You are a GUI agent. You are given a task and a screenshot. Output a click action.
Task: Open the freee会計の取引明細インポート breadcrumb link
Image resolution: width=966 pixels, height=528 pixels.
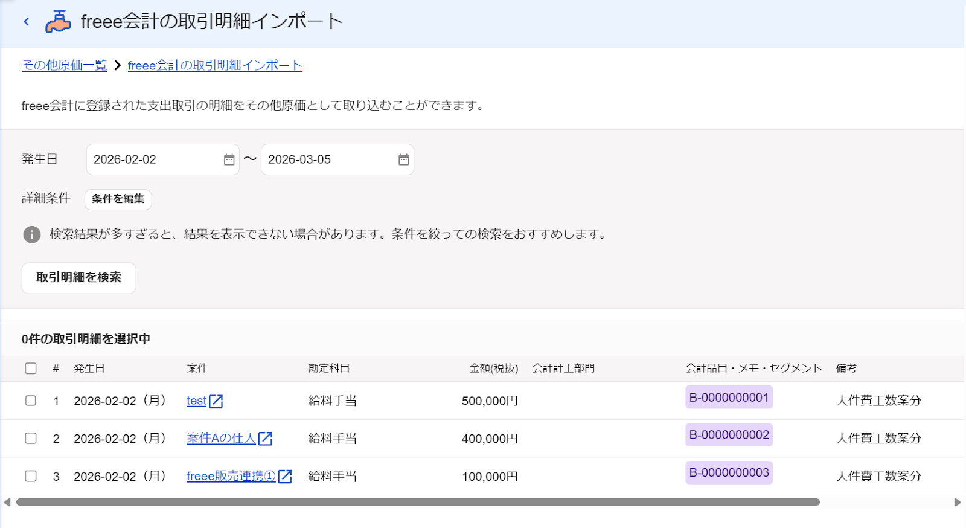[215, 65]
